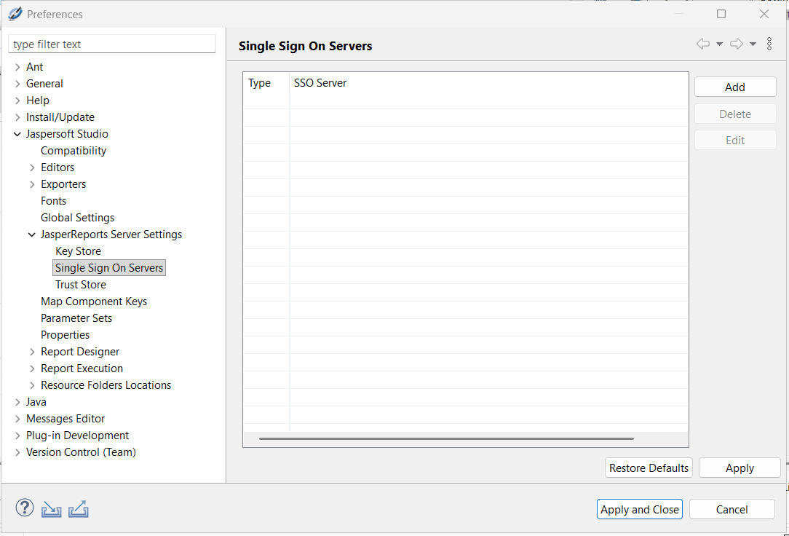
Task: Open the Help question mark icon
Action: [x=25, y=508]
